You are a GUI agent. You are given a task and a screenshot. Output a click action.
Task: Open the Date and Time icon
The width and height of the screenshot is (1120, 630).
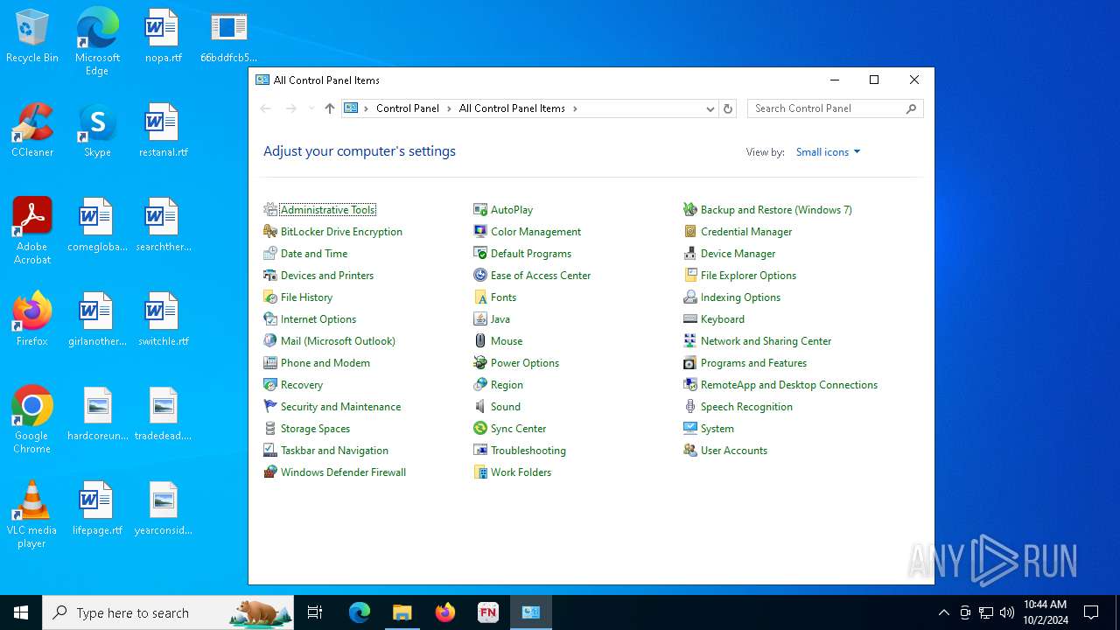pyautogui.click(x=270, y=254)
